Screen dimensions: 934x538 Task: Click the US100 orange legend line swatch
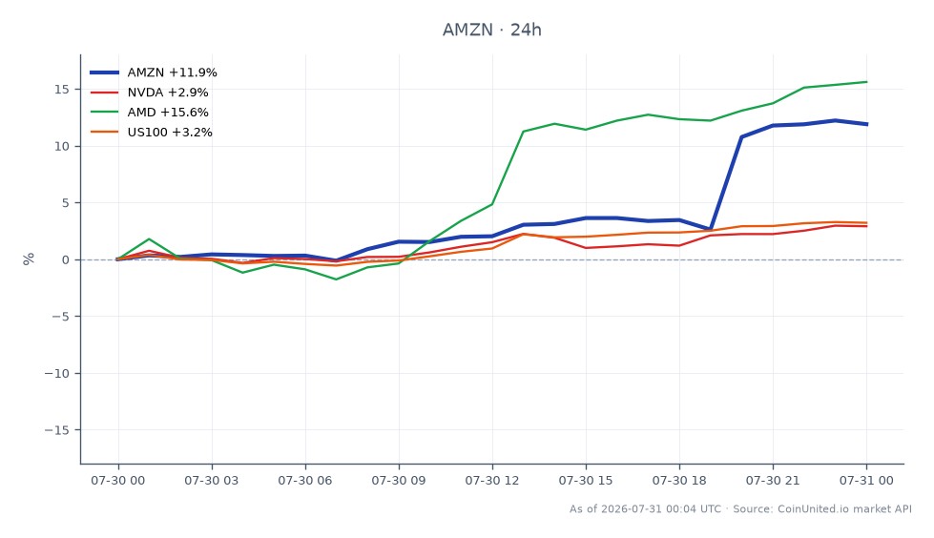tap(104, 133)
